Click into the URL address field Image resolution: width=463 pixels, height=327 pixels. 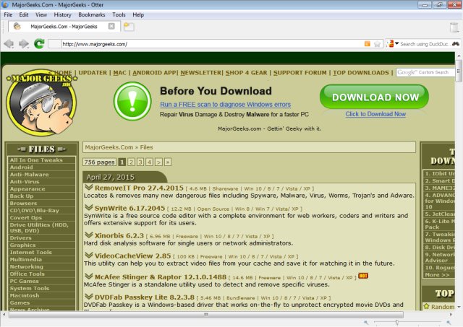[x=210, y=44]
